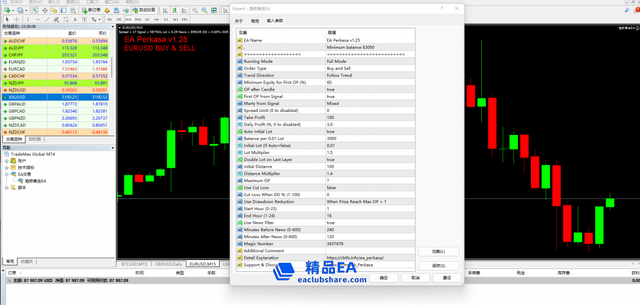640x305 pixels.
Task: Select the trendline drawing tool
Action: [47, 20]
